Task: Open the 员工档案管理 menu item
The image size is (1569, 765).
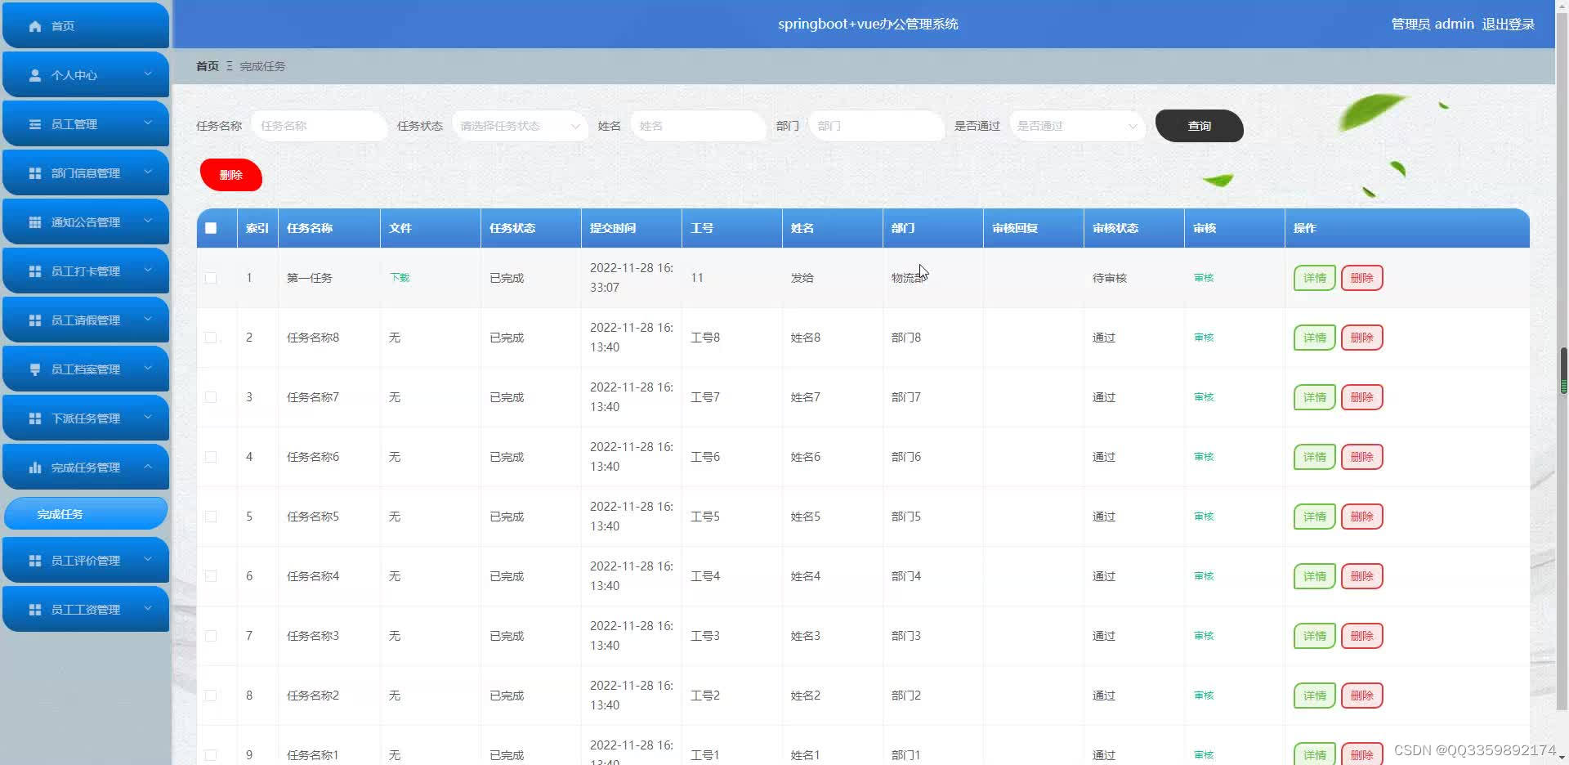Action: [x=86, y=369]
